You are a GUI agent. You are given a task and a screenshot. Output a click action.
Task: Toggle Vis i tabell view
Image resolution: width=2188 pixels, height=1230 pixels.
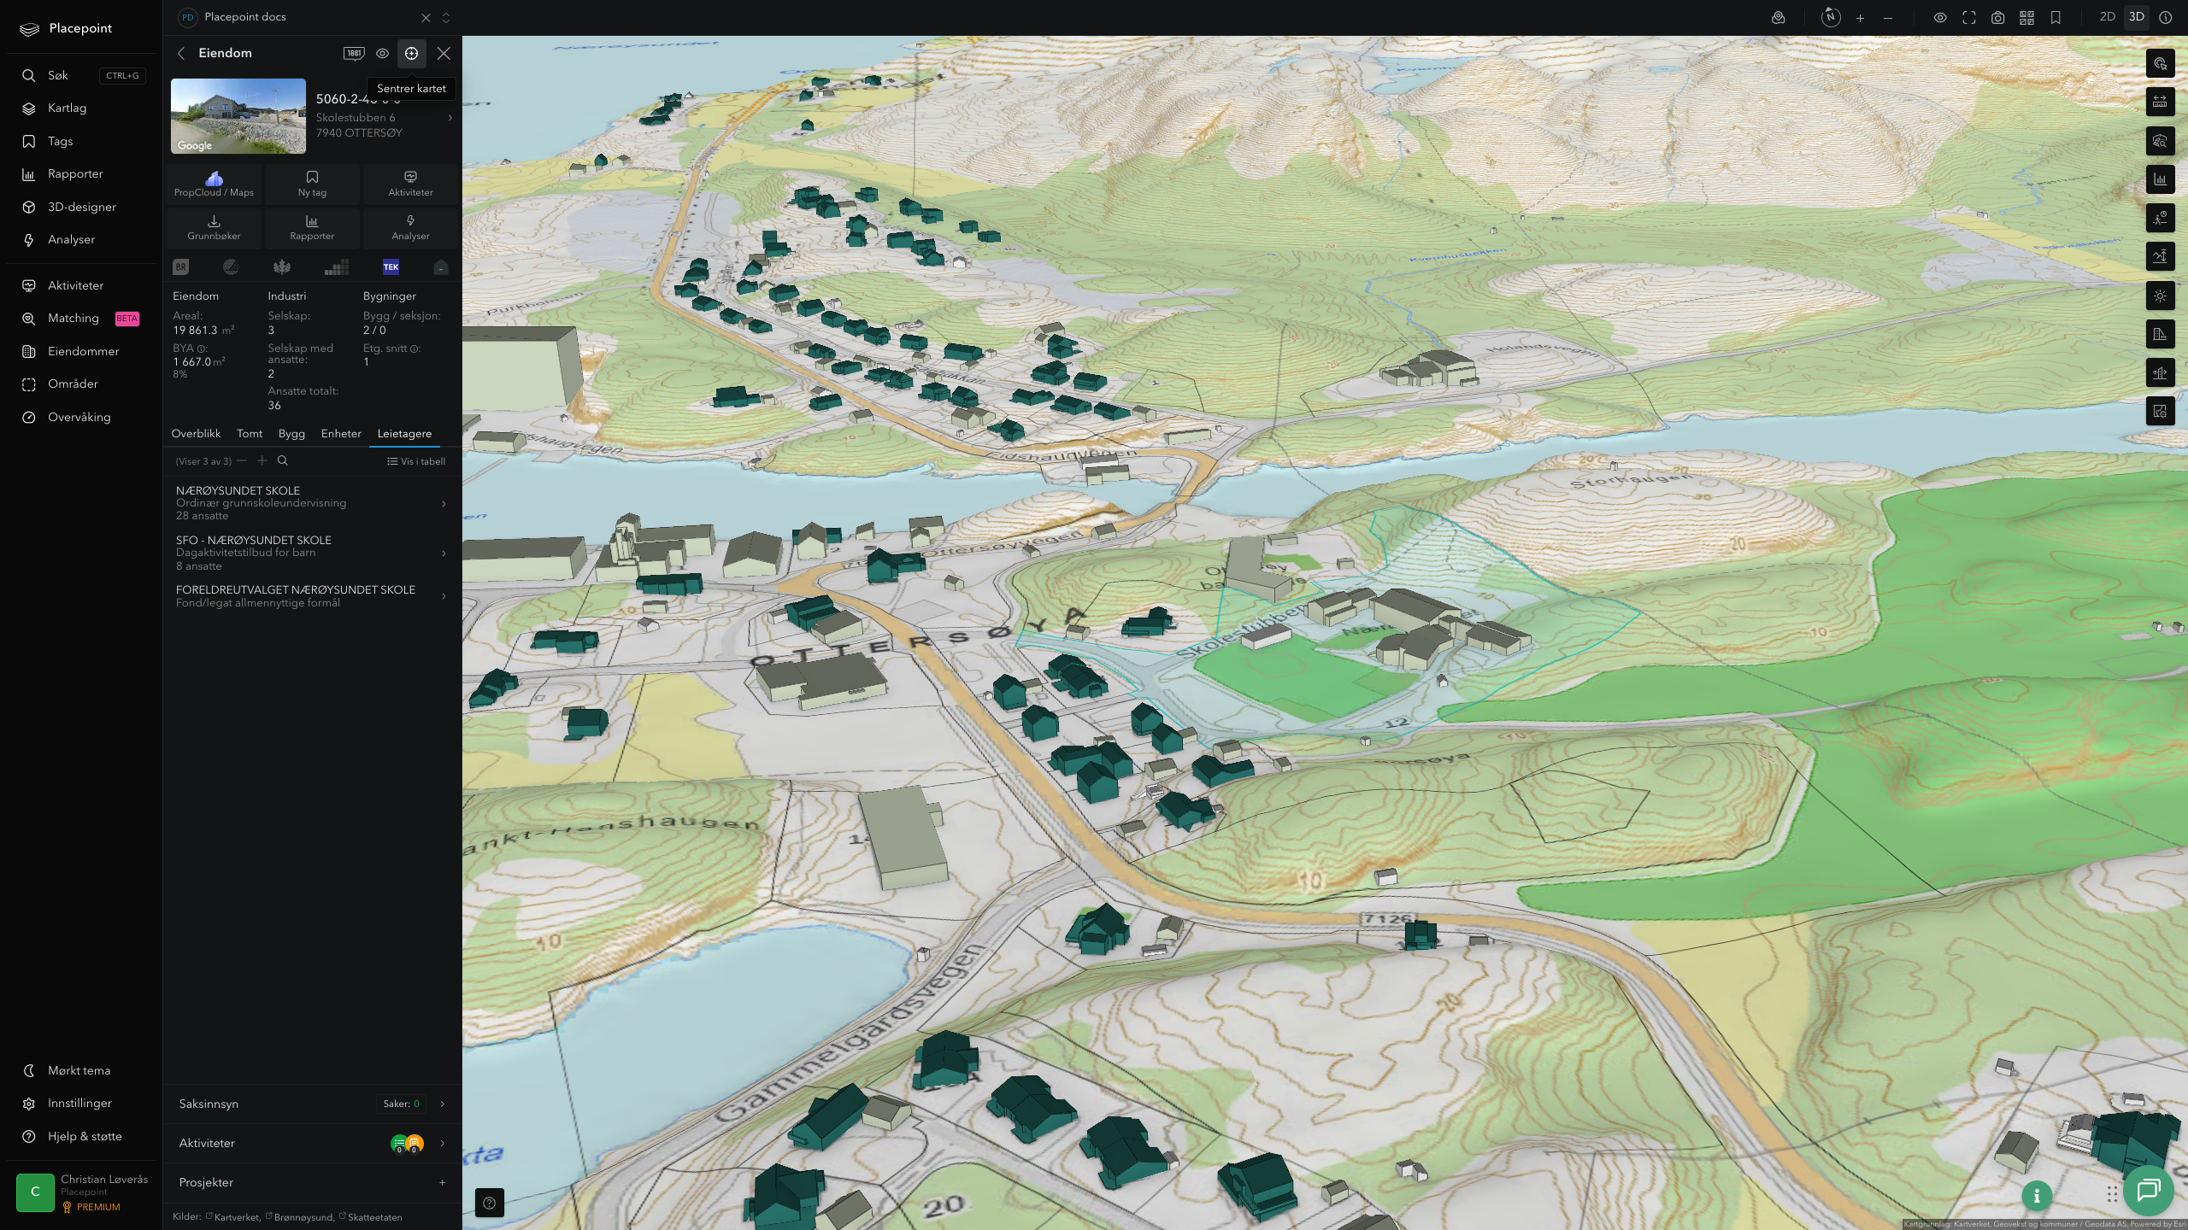click(x=416, y=461)
